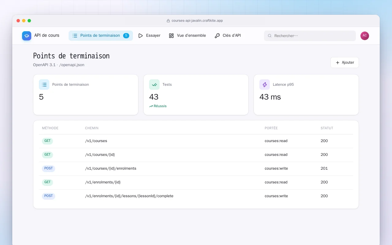Click the courses-api-javalin.craftkite.app address
The width and height of the screenshot is (392, 245).
tap(197, 21)
